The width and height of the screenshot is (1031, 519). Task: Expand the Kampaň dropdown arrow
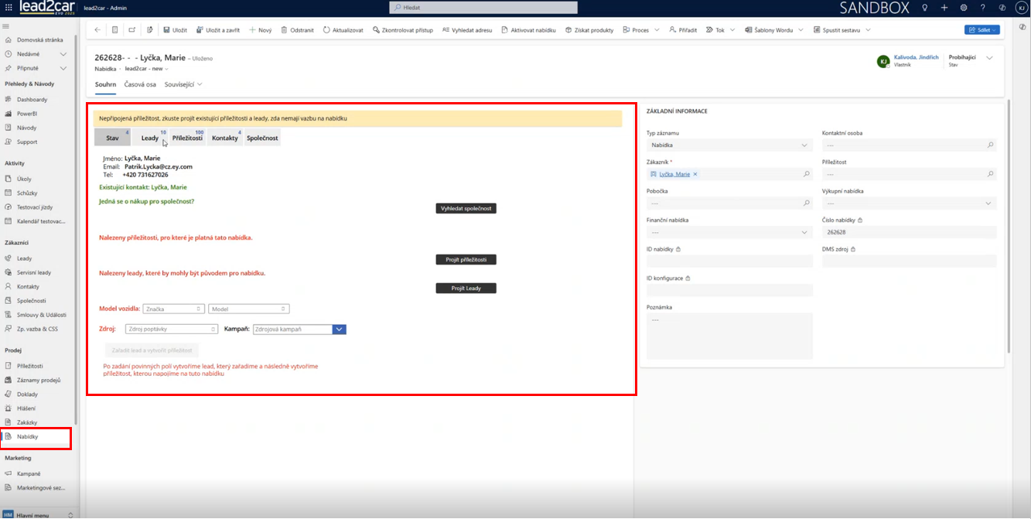click(x=339, y=329)
